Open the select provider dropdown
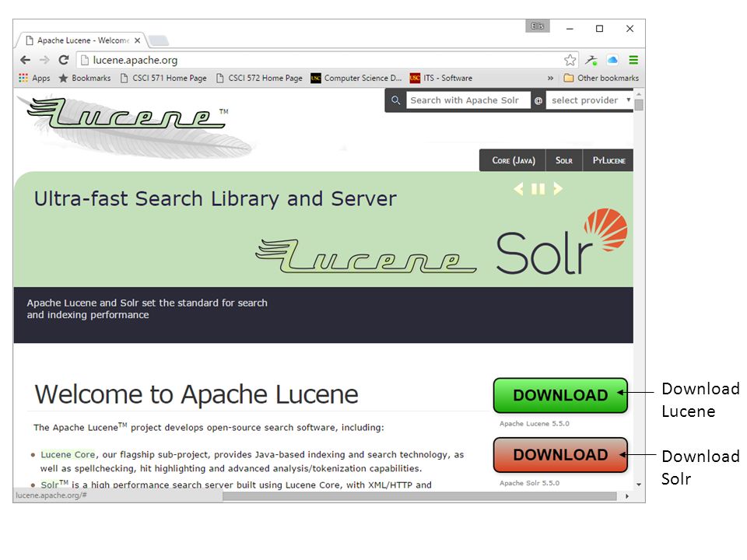Image resolution: width=747 pixels, height=560 pixels. 590,100
